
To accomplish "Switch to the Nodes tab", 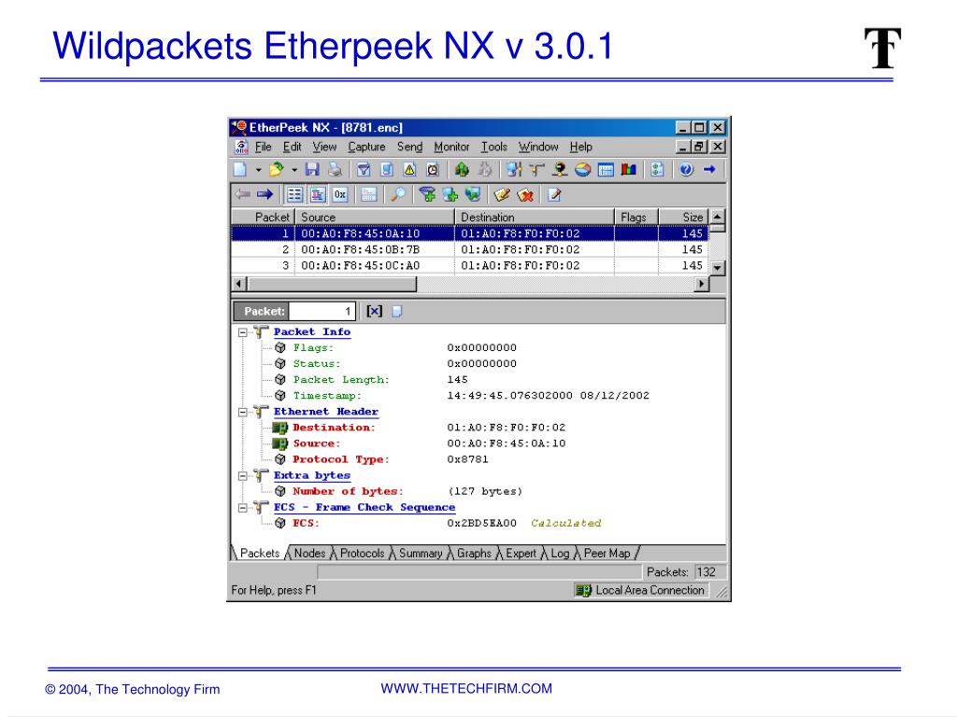I will [x=309, y=553].
